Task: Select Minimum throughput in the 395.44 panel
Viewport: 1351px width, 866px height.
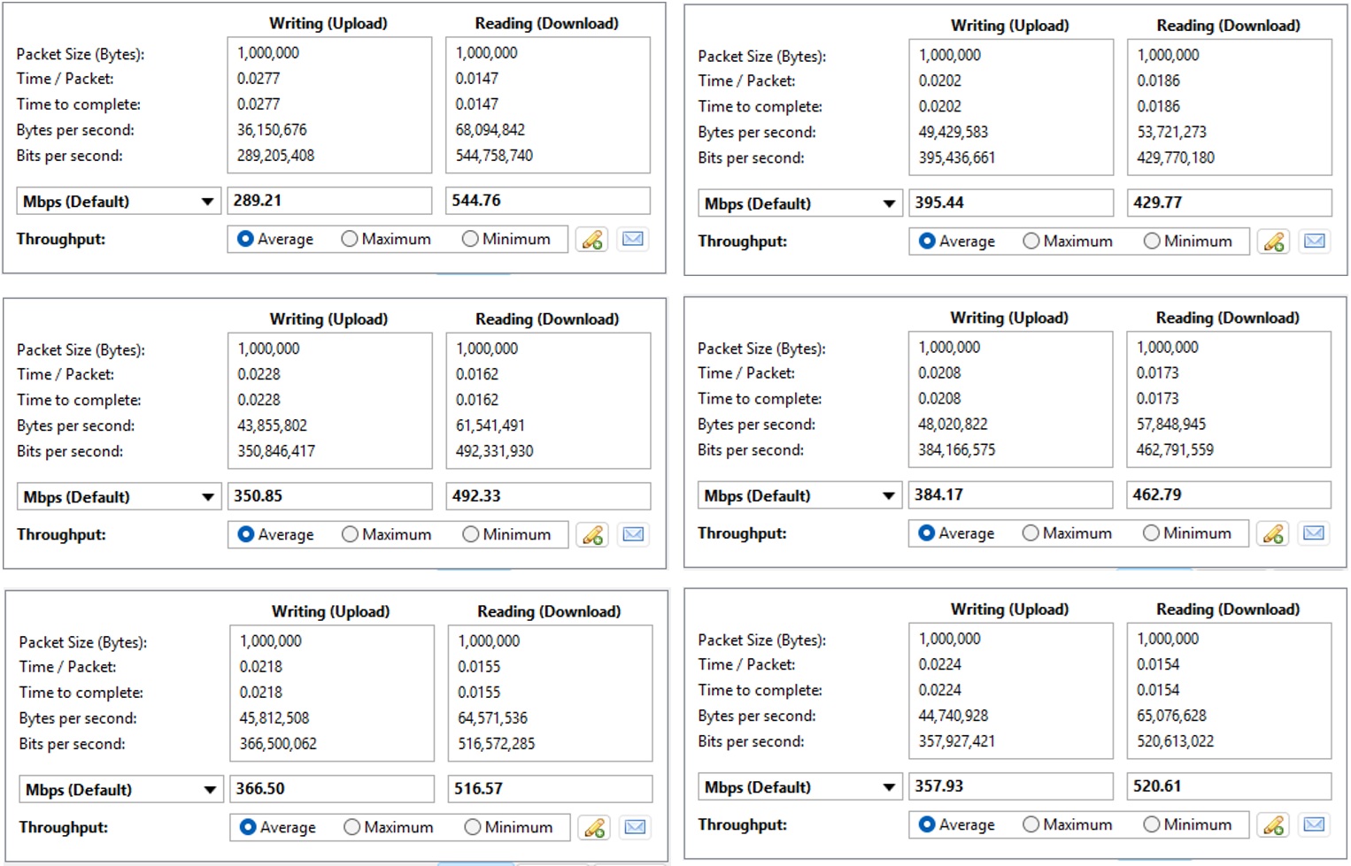Action: click(x=1152, y=241)
